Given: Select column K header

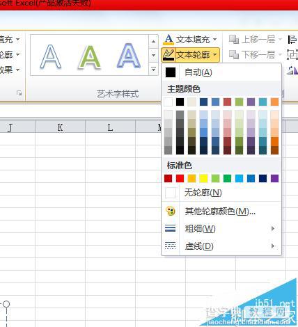Looking at the screenshot, I should coord(60,127).
